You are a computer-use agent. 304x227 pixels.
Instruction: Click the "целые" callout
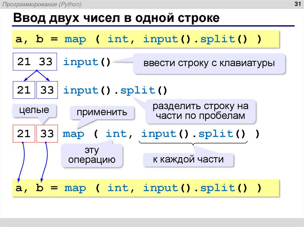tap(34, 110)
